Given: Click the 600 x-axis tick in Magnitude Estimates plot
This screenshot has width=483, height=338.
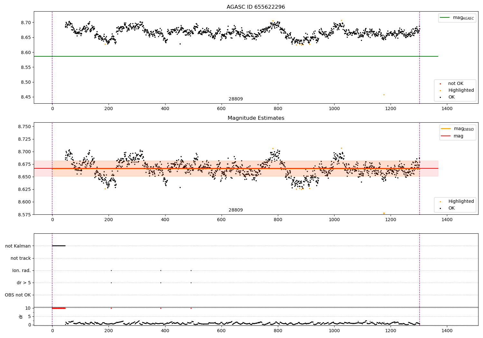Looking at the screenshot, I should coord(221,220).
